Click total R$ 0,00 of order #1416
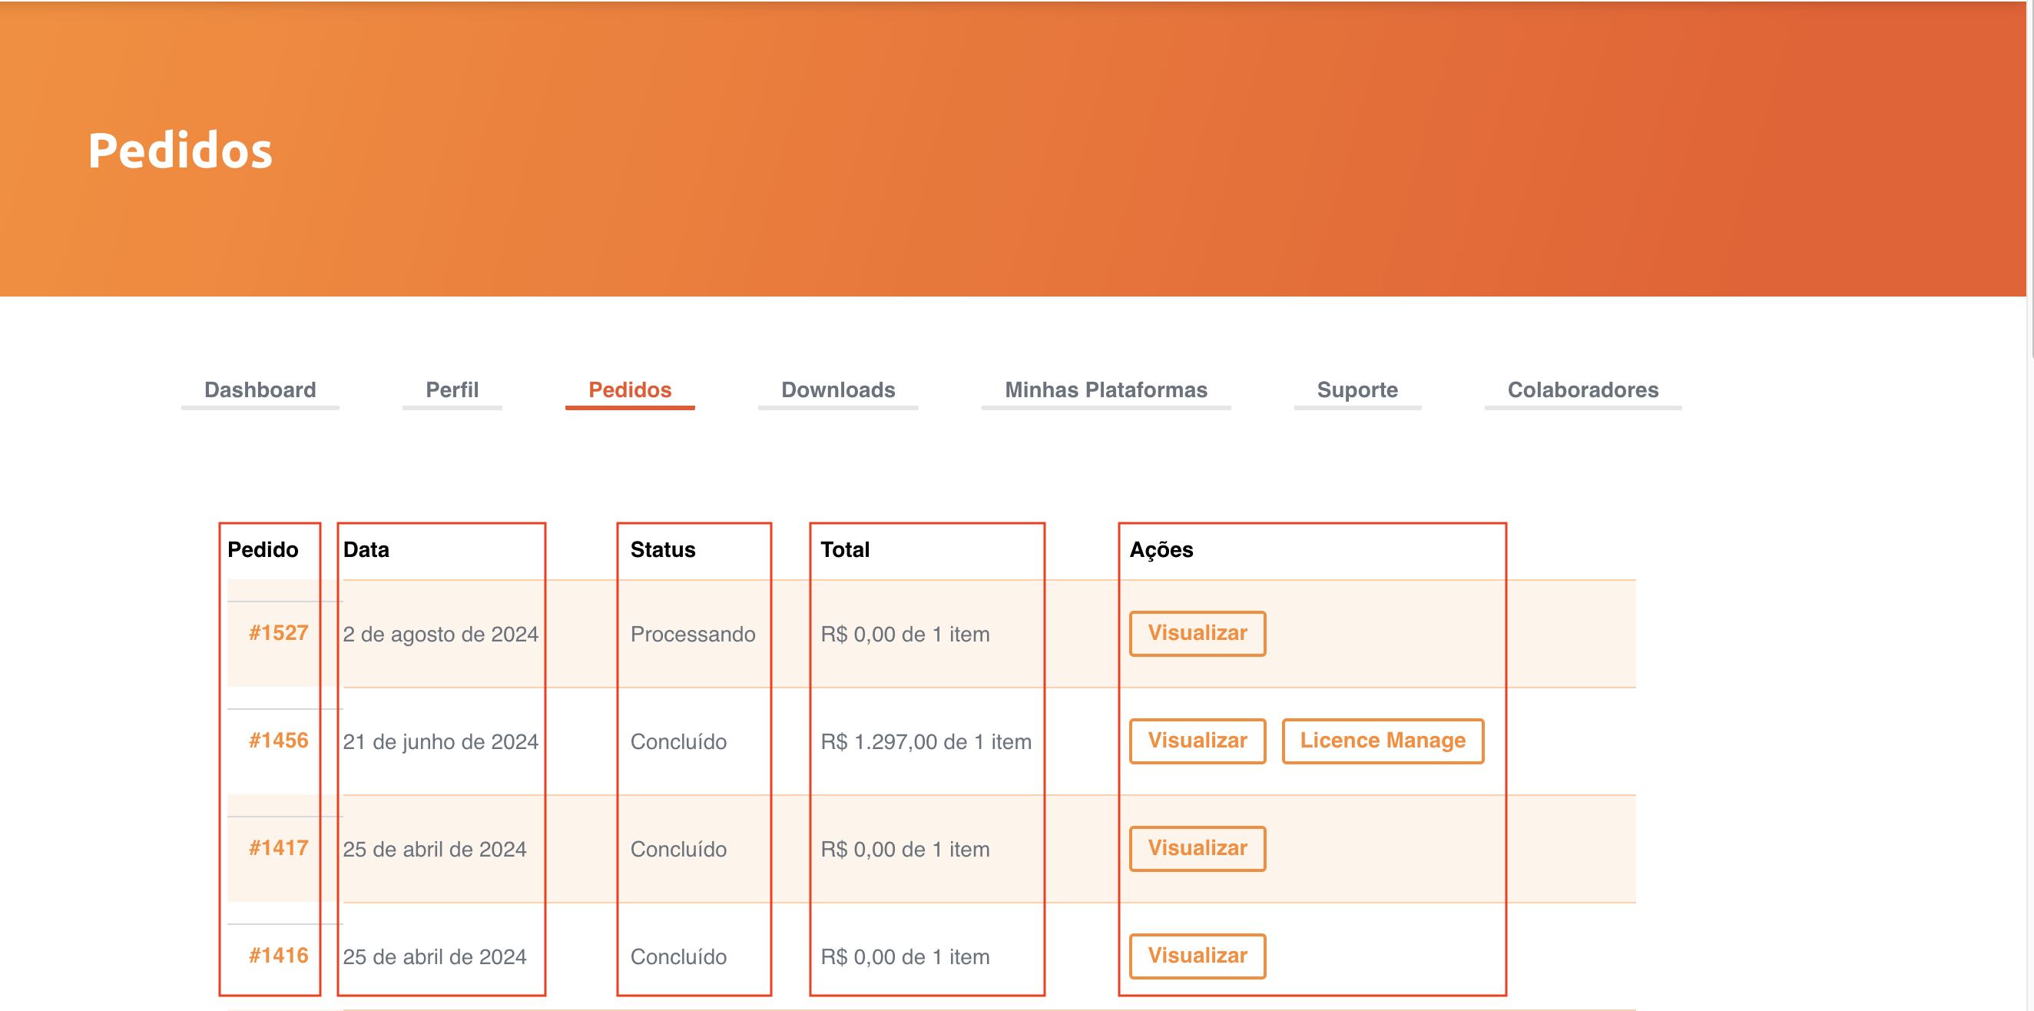Image resolution: width=2034 pixels, height=1011 pixels. click(905, 956)
